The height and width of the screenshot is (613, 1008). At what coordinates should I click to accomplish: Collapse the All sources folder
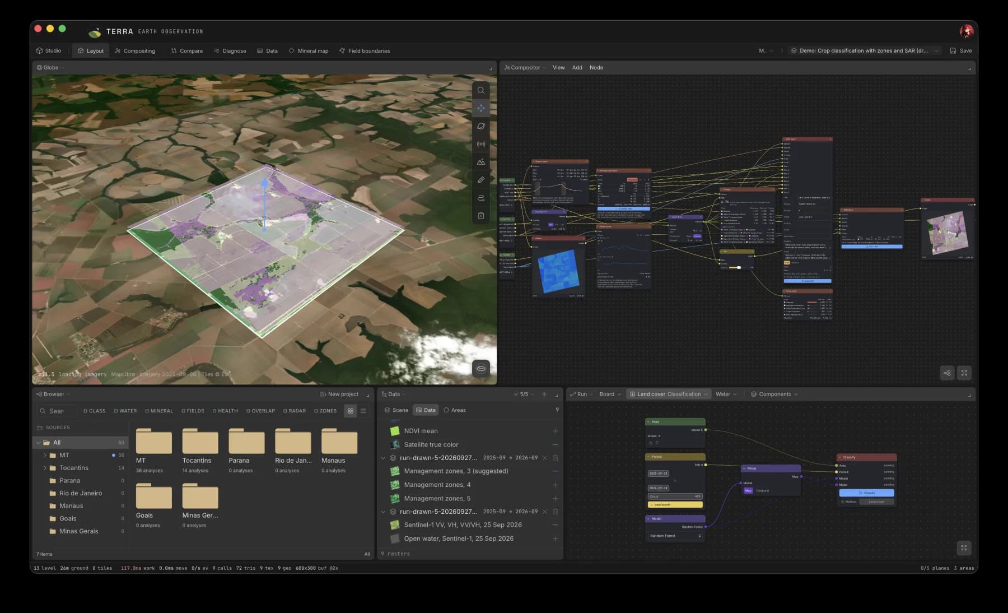(x=39, y=443)
